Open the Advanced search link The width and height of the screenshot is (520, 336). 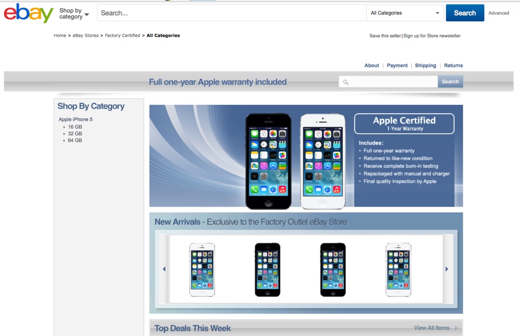point(499,13)
